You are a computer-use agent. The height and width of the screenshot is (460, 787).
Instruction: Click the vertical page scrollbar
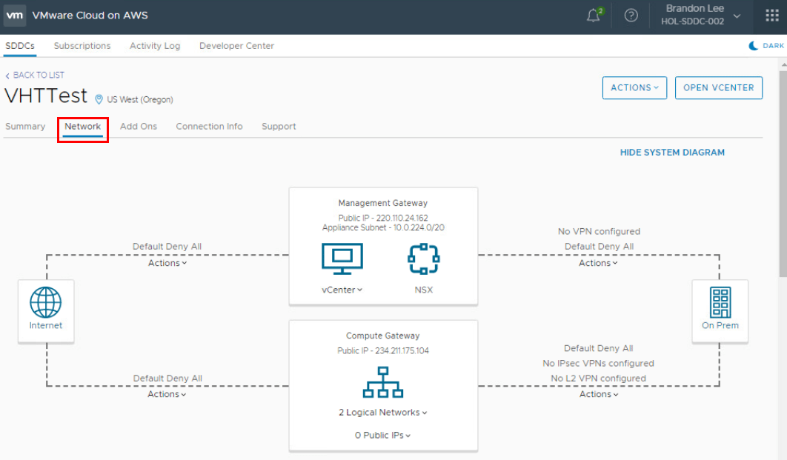782,170
